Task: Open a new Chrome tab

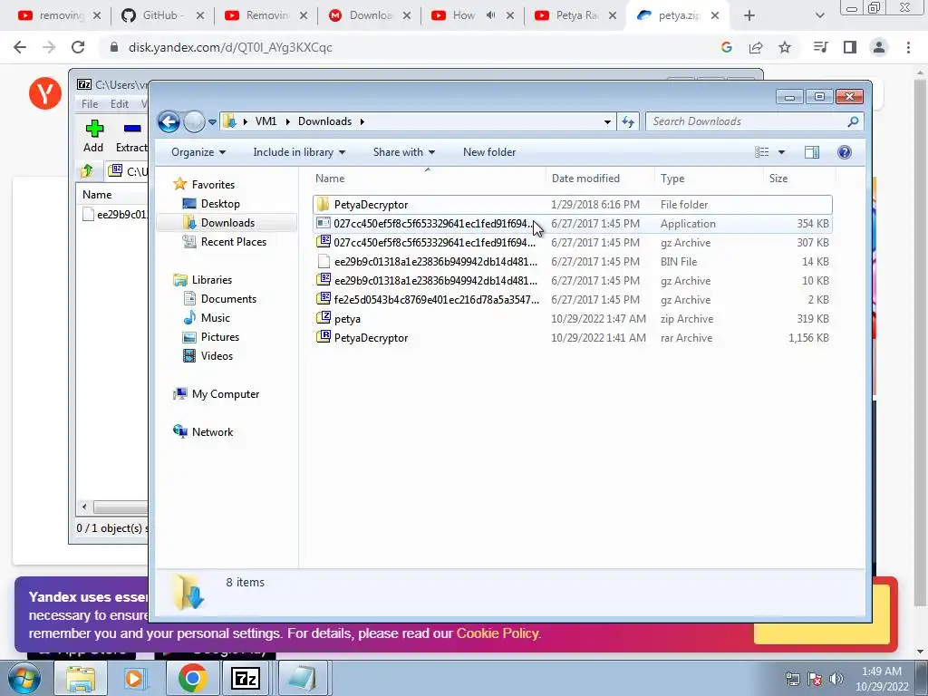Action: click(749, 16)
